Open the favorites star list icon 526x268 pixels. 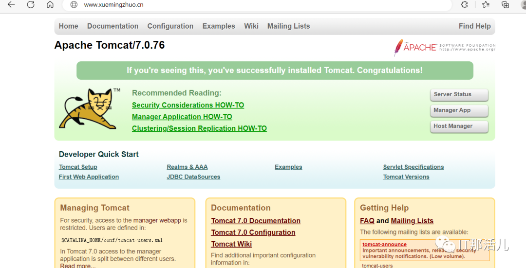(x=486, y=4)
